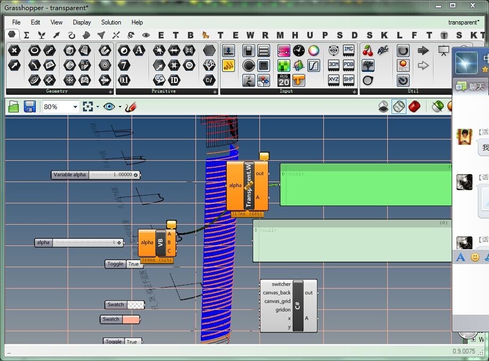This screenshot has width=489, height=361.
Task: Select the VB script component on canvas
Action: click(x=157, y=243)
